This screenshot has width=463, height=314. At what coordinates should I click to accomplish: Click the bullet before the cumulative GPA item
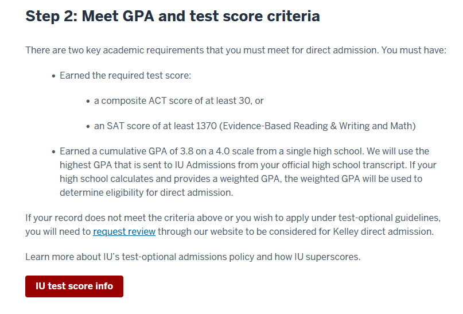click(53, 152)
